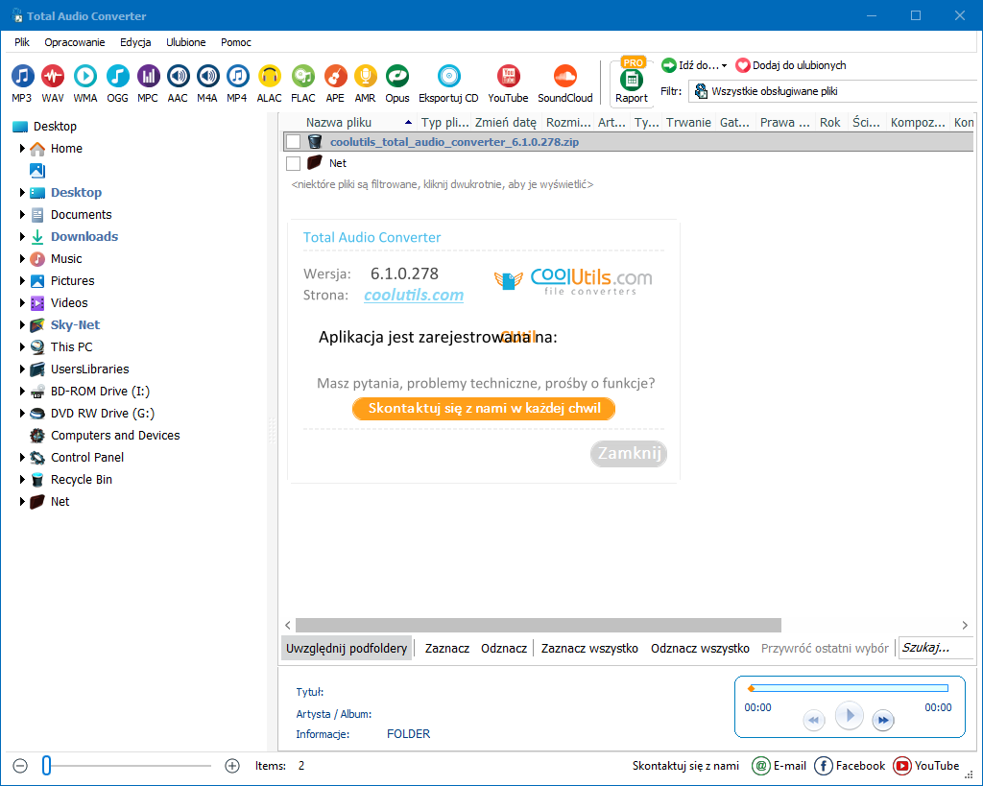Screen dimensions: 983x786
Task: Open the Ulubione menu
Action: [185, 42]
